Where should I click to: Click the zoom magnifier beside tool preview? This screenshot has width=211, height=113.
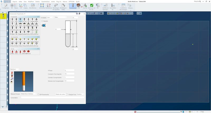(12, 79)
